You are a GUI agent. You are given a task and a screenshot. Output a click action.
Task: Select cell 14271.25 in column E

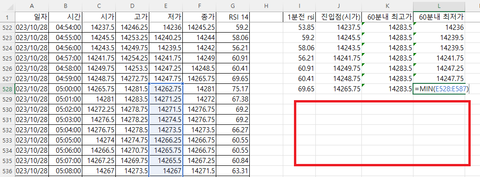point(166,99)
